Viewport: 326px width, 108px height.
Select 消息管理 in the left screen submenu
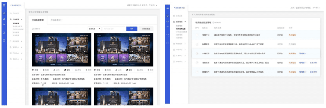(x=16, y=32)
